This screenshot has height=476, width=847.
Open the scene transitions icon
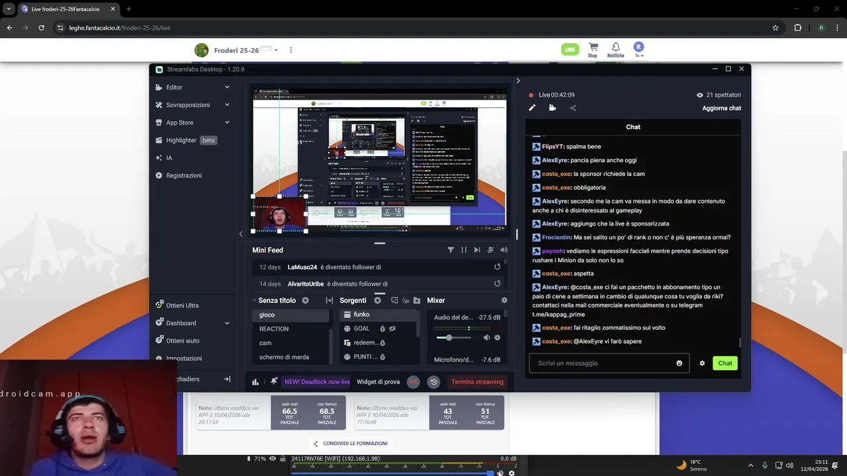[330, 300]
